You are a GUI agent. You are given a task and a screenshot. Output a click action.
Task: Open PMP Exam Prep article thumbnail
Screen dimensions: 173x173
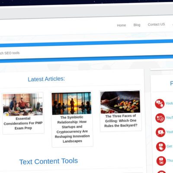tap(23, 105)
